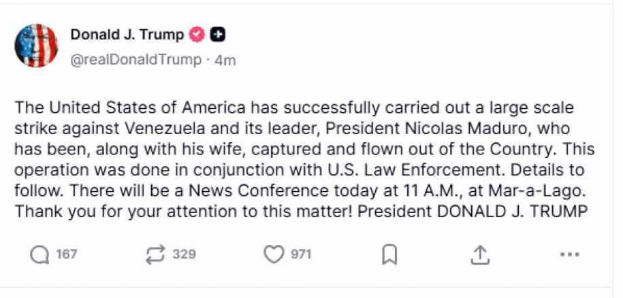Viewport: 623px width, 298px height.
Task: Open the 4m post timestamp
Action: pos(225,60)
